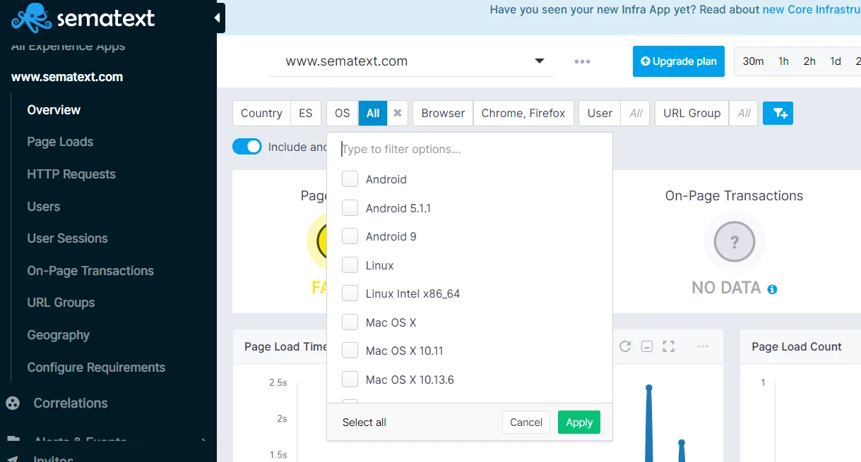Image resolution: width=861 pixels, height=462 pixels.
Task: Refresh the Page Load Time chart
Action: coord(625,346)
